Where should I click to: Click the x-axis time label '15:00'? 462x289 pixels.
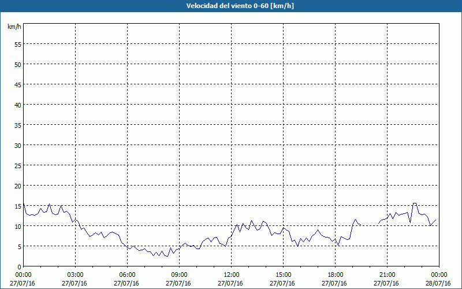click(x=283, y=275)
